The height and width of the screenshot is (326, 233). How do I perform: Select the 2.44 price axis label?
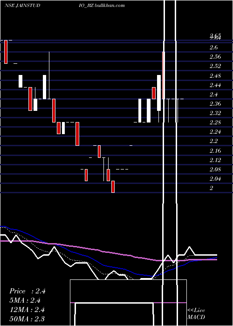pos(215,85)
